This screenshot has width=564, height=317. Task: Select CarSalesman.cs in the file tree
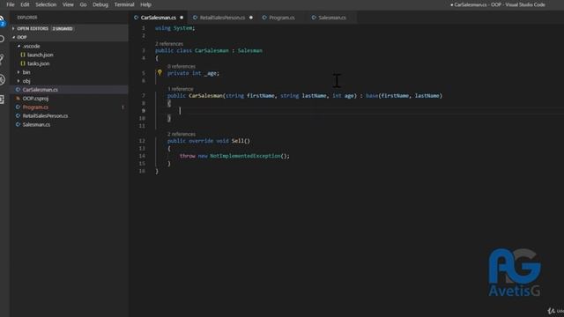pyautogui.click(x=69, y=90)
